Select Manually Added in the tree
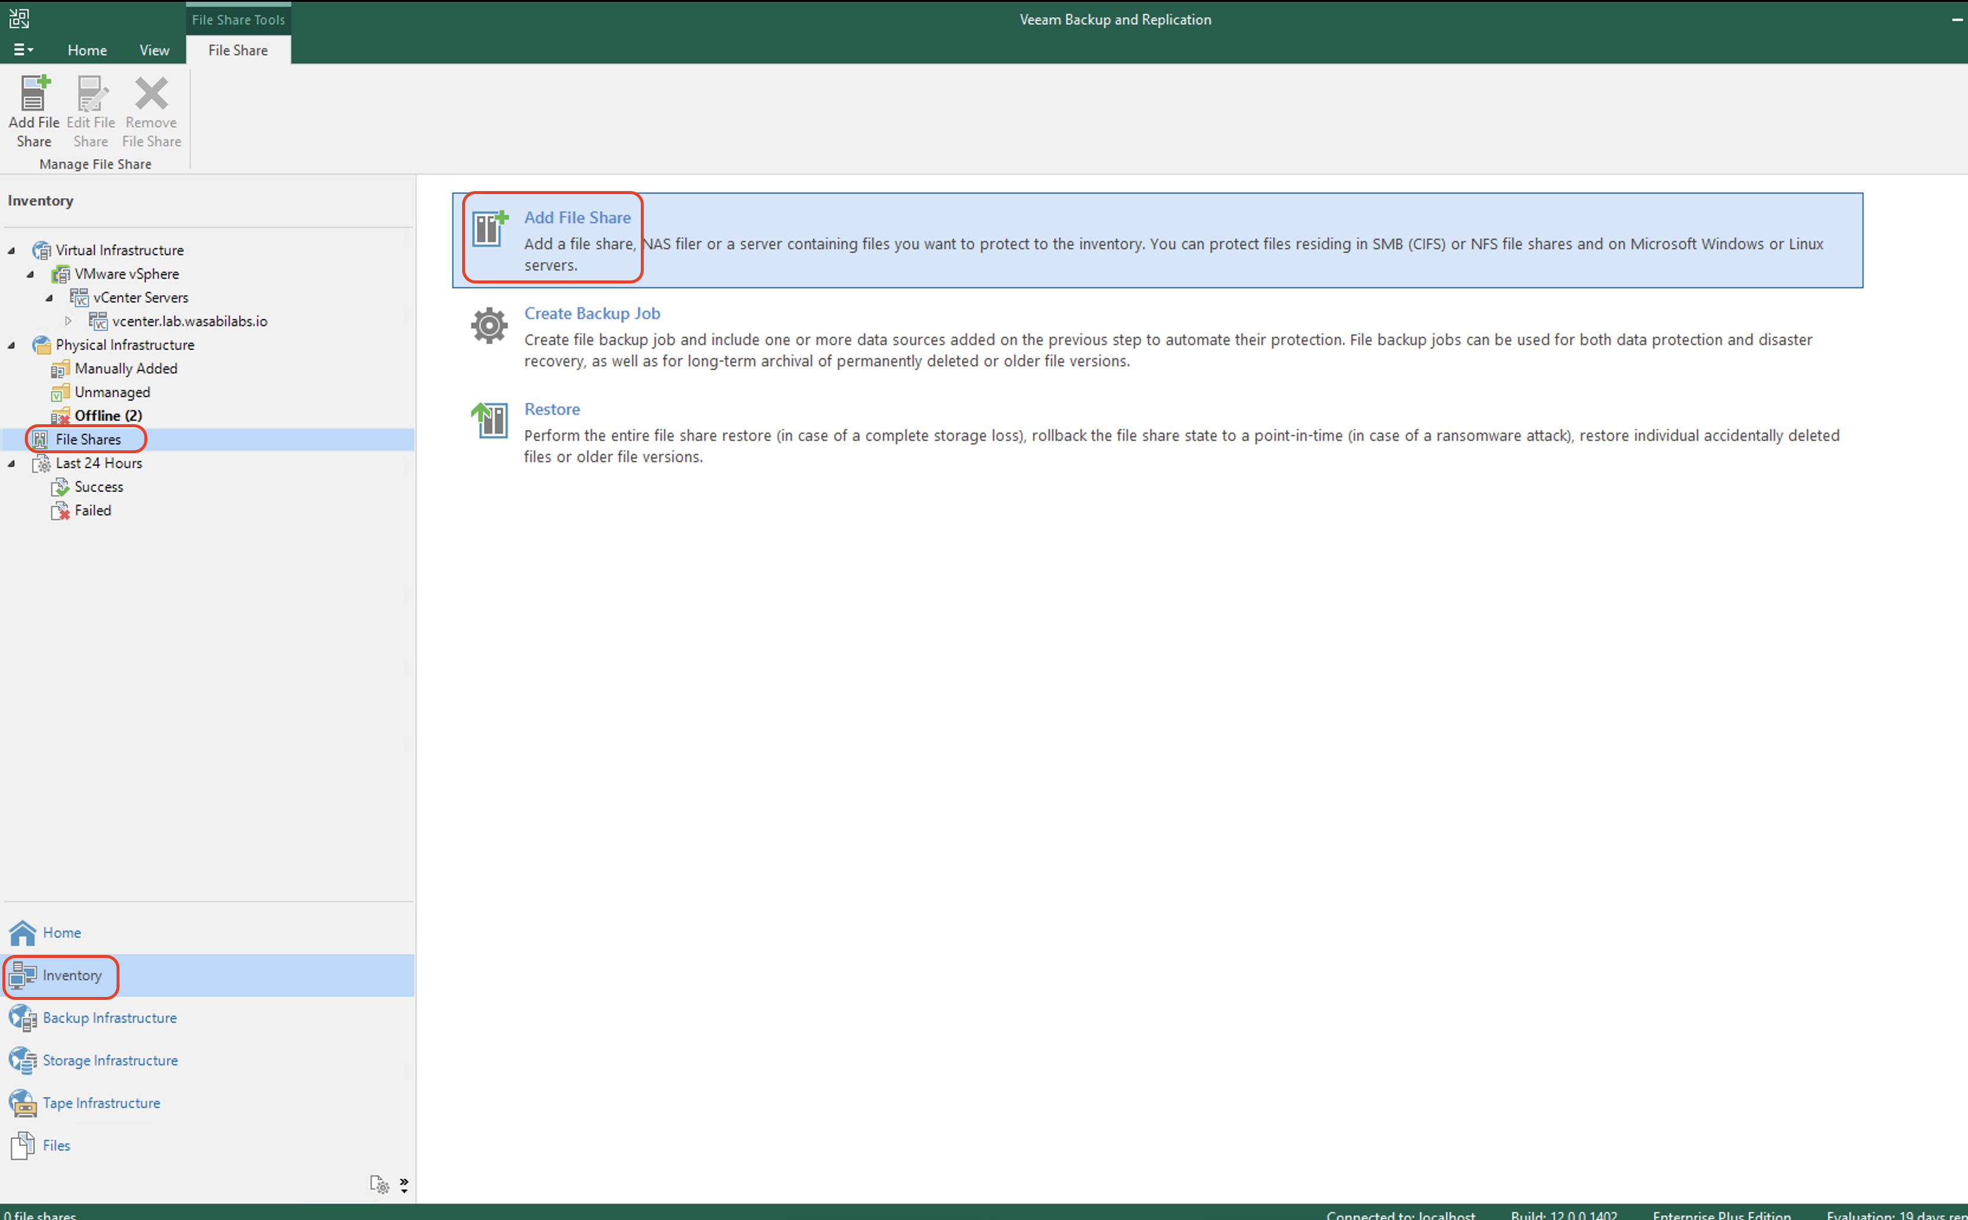Image resolution: width=1968 pixels, height=1220 pixels. click(x=126, y=369)
